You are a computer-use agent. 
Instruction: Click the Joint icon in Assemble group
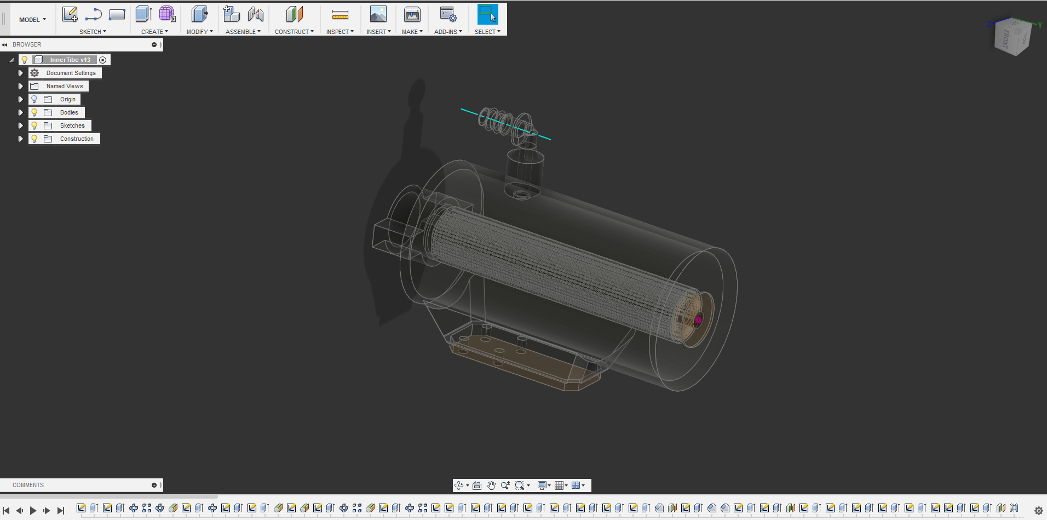(x=255, y=14)
